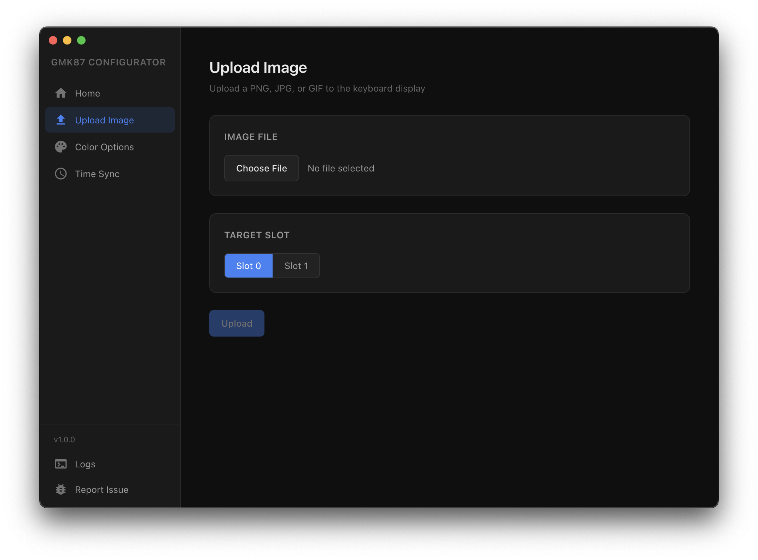Click the No file selected text
This screenshot has height=560, width=758.
340,168
